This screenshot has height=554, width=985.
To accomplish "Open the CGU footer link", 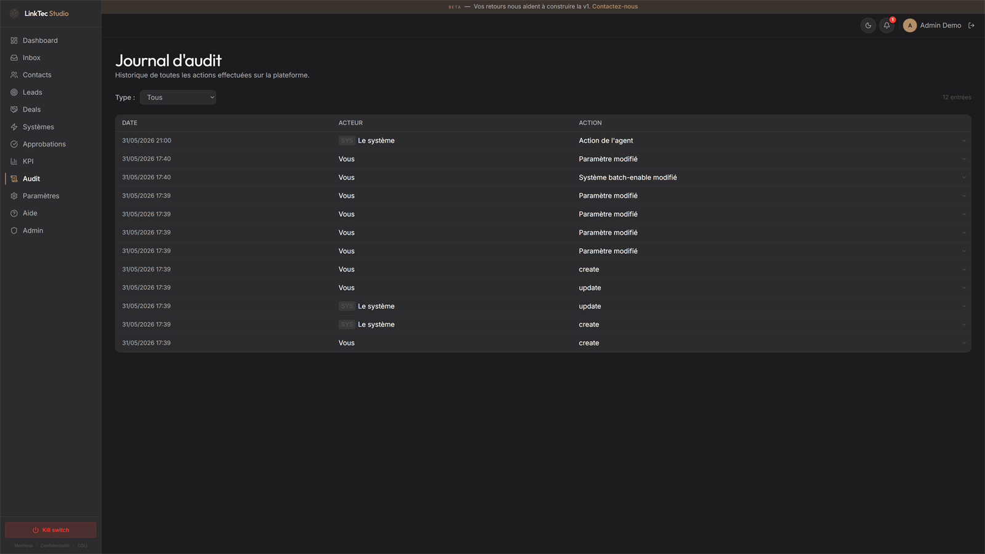I will tap(82, 545).
